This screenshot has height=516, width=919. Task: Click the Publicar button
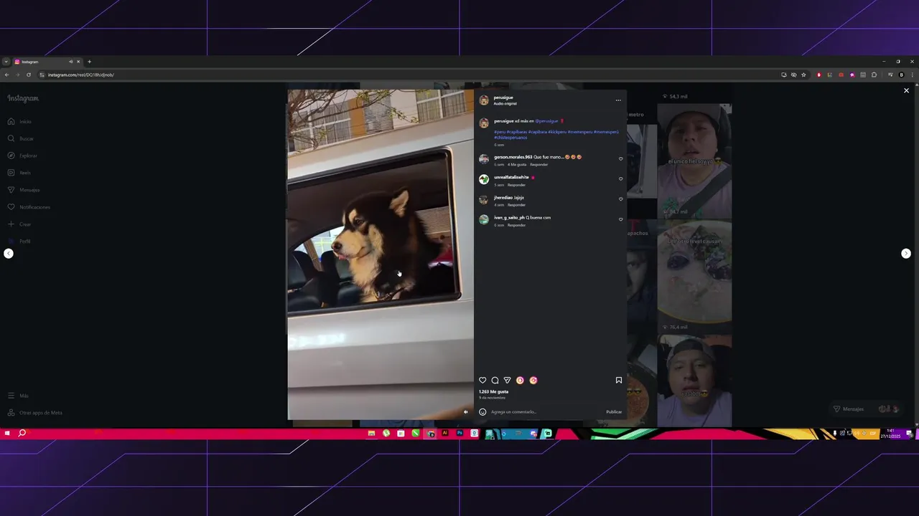click(614, 412)
